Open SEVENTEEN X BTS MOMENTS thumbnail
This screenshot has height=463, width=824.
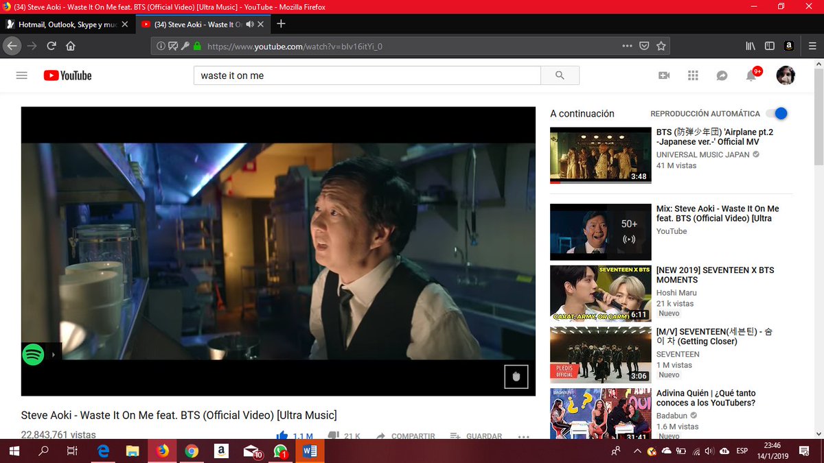tap(601, 293)
